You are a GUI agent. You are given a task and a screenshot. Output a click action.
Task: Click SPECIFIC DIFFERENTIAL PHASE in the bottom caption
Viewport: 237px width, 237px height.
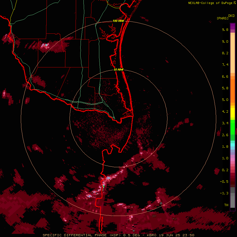pyautogui.click(x=75, y=235)
